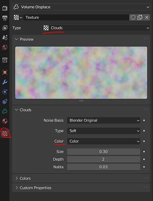
Task: Click the Nabla value field 0.03
Action: click(x=104, y=167)
